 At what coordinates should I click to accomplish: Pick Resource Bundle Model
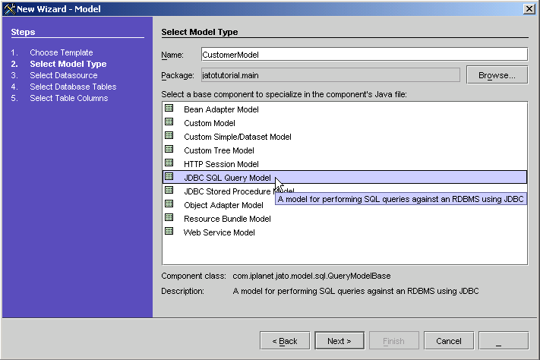[x=344, y=219]
